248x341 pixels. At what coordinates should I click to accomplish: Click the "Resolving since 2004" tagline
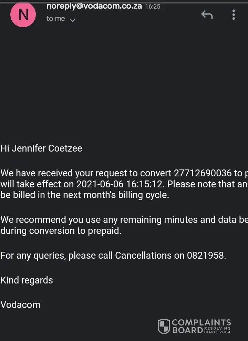217,330
